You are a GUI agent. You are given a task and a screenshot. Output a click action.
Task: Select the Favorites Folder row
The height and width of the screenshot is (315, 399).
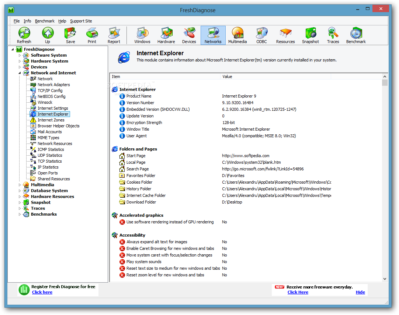pos(246,176)
